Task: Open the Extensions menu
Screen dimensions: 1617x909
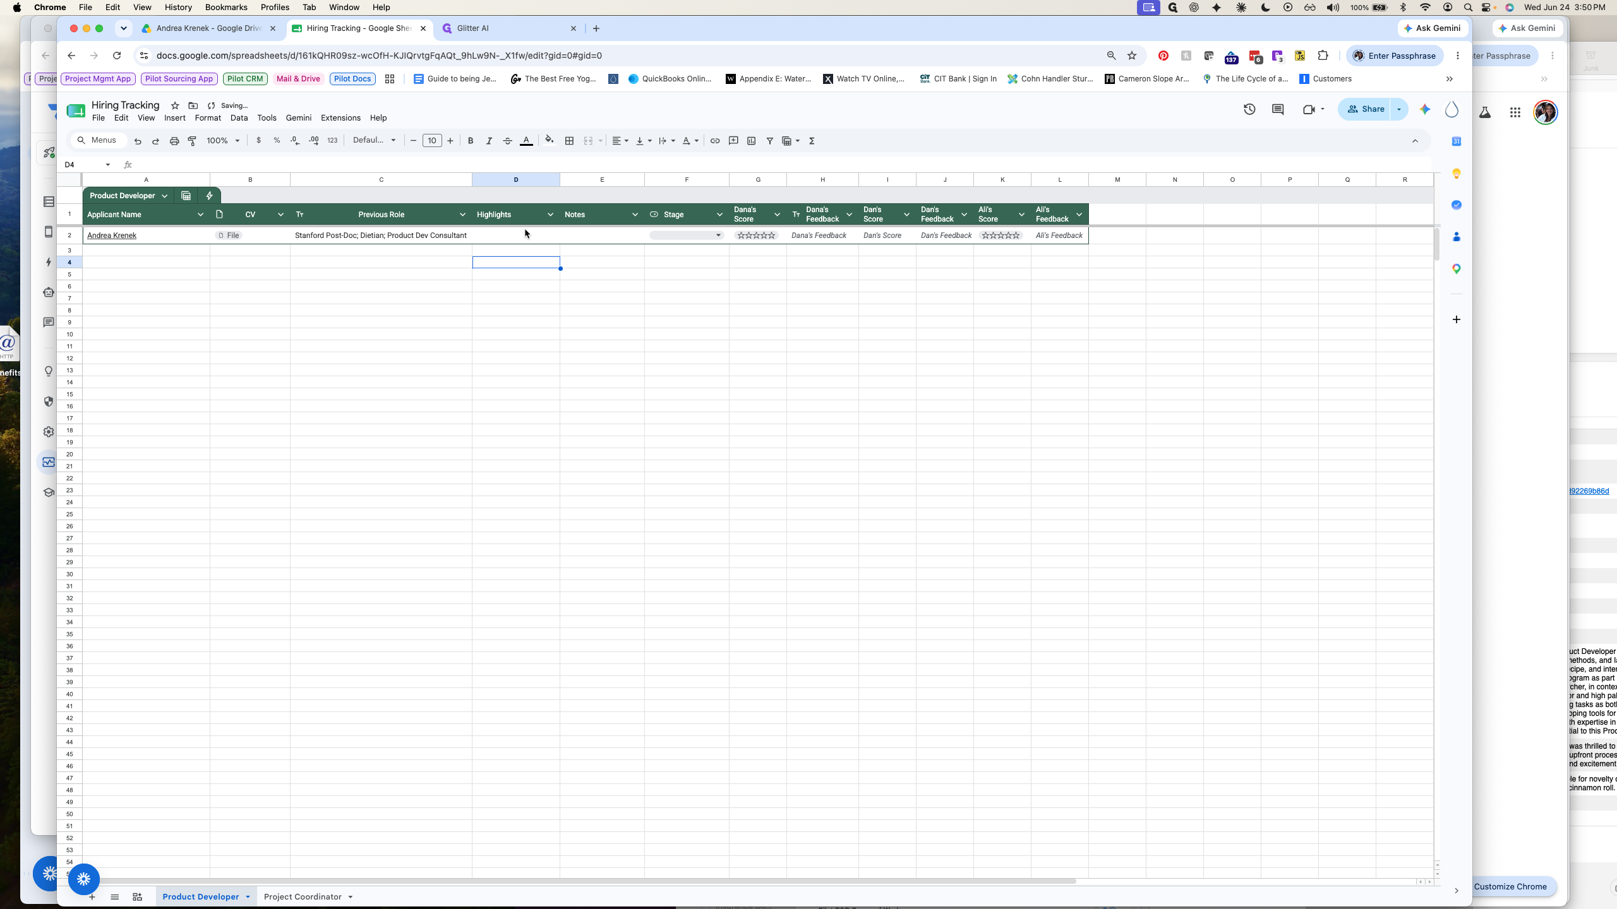Action: click(x=340, y=118)
